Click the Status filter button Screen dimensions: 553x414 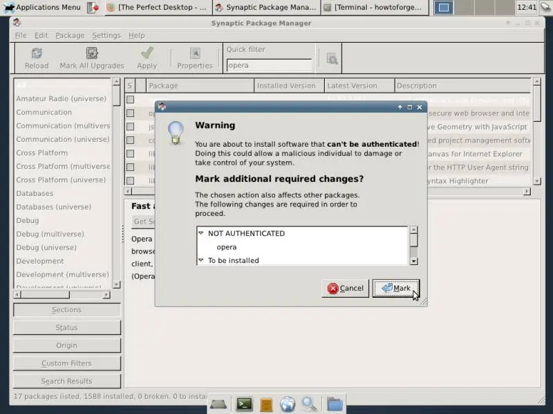[66, 327]
